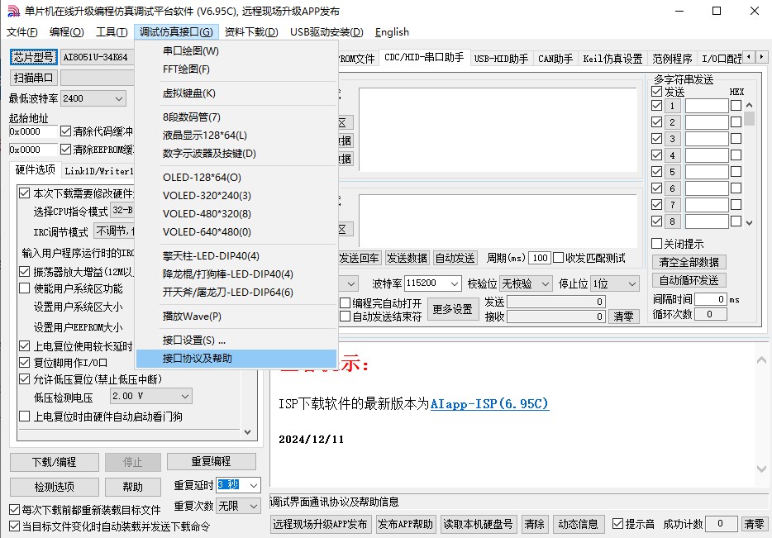Click the 间隔时间 input field

click(711, 299)
